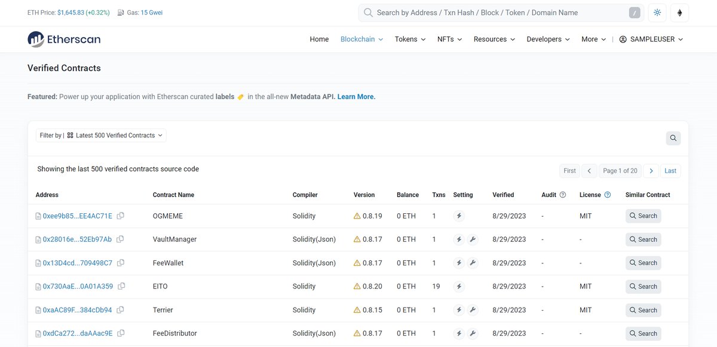The image size is (717, 347).
Task: Select Home in the navigation bar
Action: pyautogui.click(x=319, y=39)
